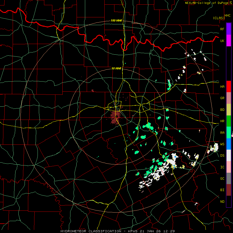Select the GR dusty-pink legend swatch
This screenshot has width=233, height=233.
(x=229, y=98)
